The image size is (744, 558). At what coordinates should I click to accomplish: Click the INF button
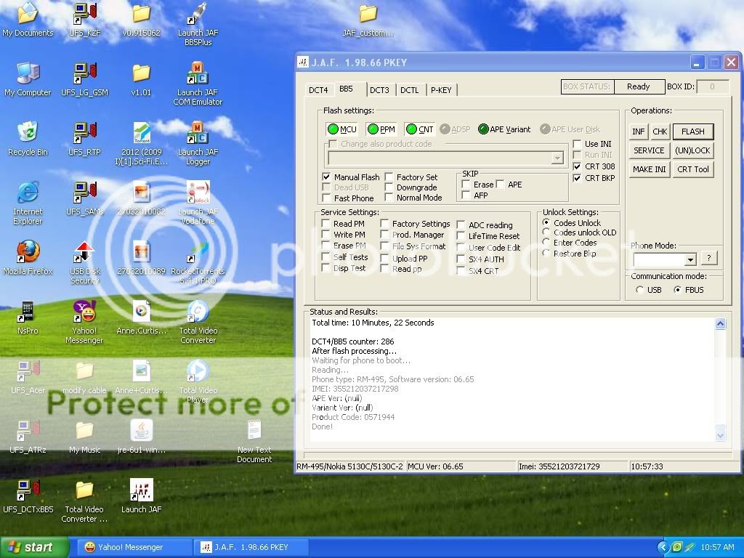point(638,132)
